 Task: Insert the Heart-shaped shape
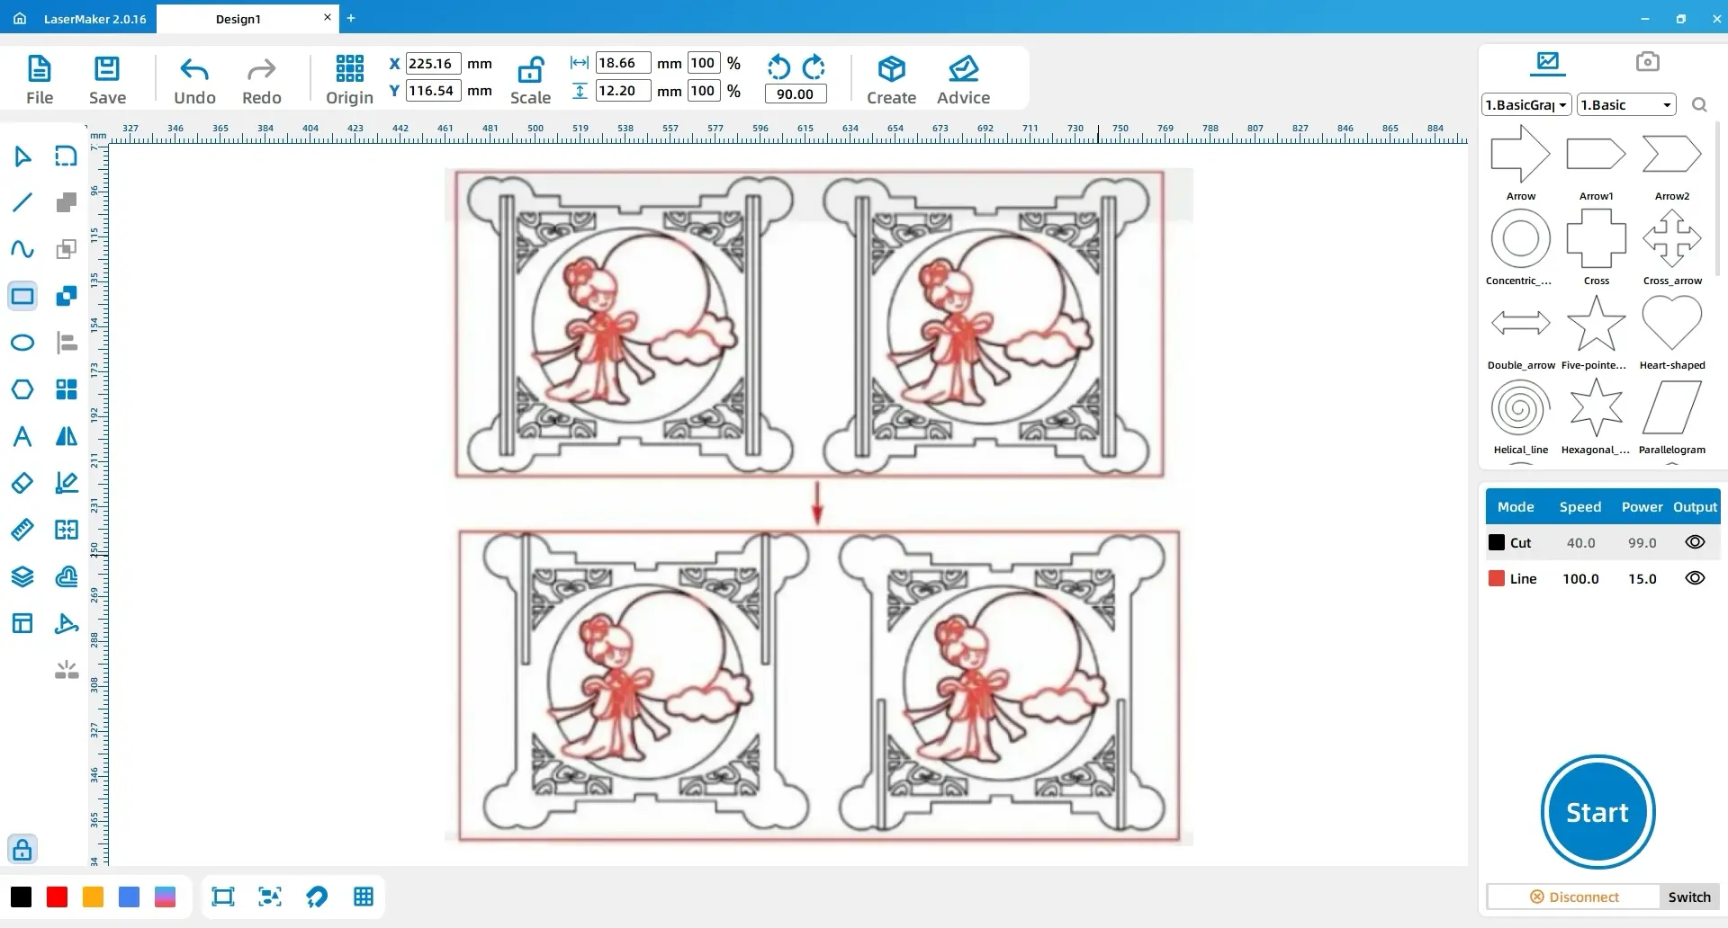click(x=1672, y=333)
